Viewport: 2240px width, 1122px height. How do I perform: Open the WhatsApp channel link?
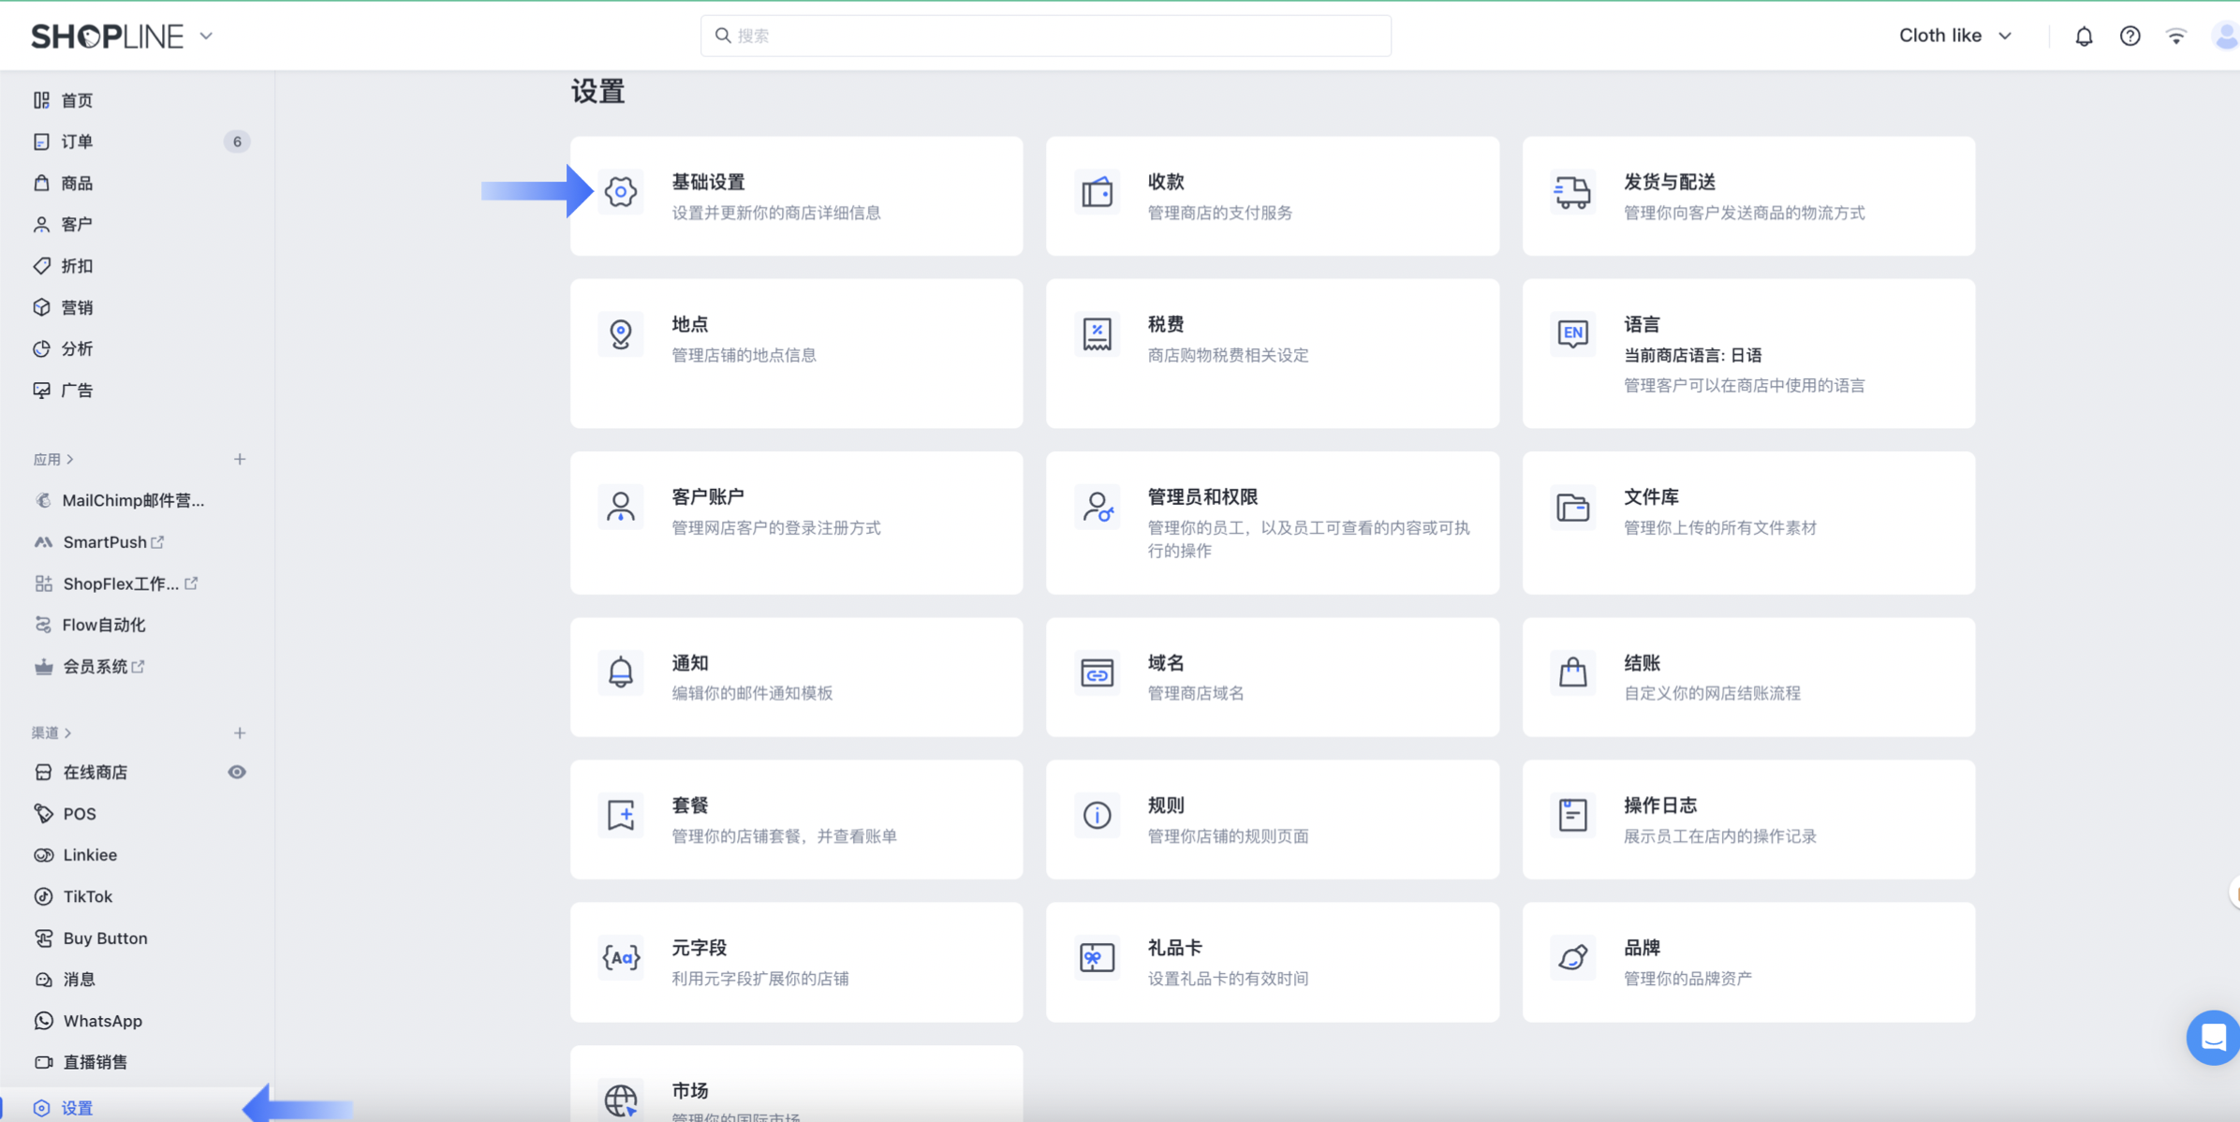pos(102,1021)
